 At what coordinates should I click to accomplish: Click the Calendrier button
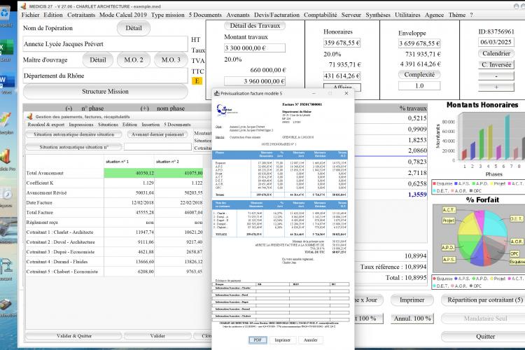pyautogui.click(x=496, y=54)
